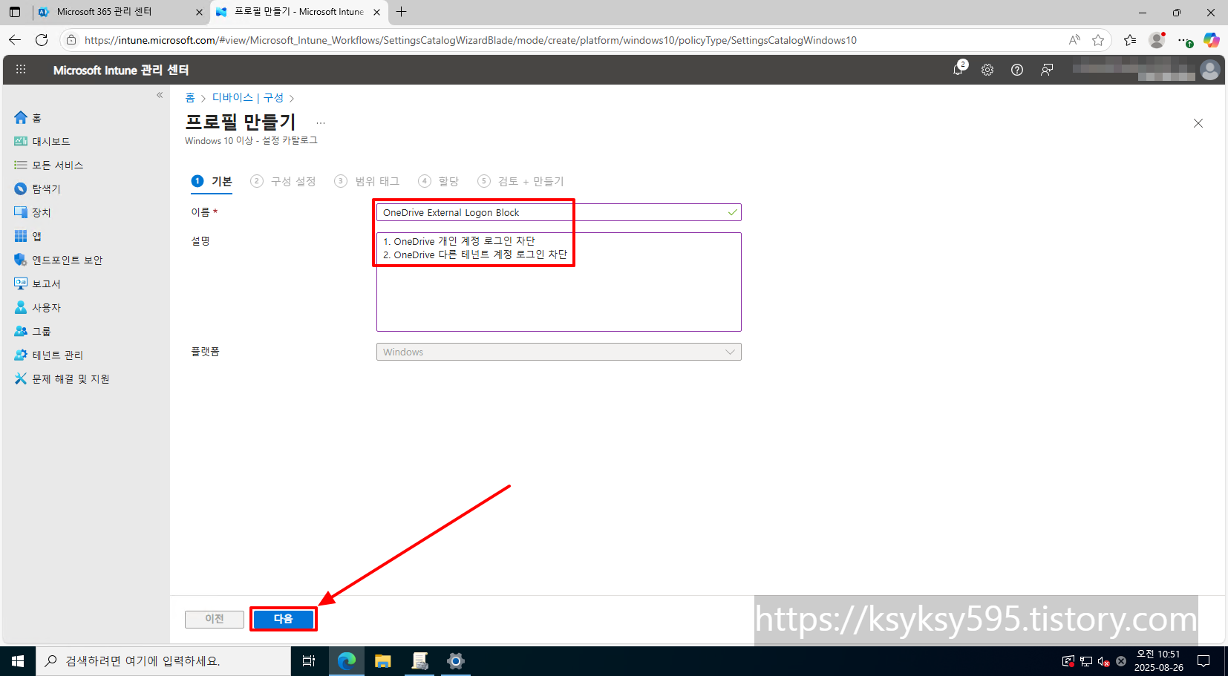Image resolution: width=1228 pixels, height=676 pixels.
Task: Close the 프로필 만들기 browser tab
Action: click(x=376, y=12)
